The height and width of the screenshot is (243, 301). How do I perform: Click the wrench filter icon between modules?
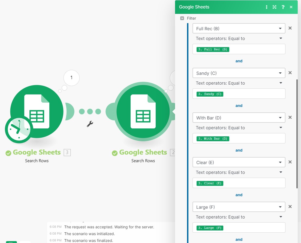[90, 124]
